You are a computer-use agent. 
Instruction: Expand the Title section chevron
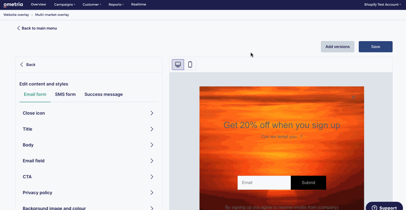click(152, 129)
